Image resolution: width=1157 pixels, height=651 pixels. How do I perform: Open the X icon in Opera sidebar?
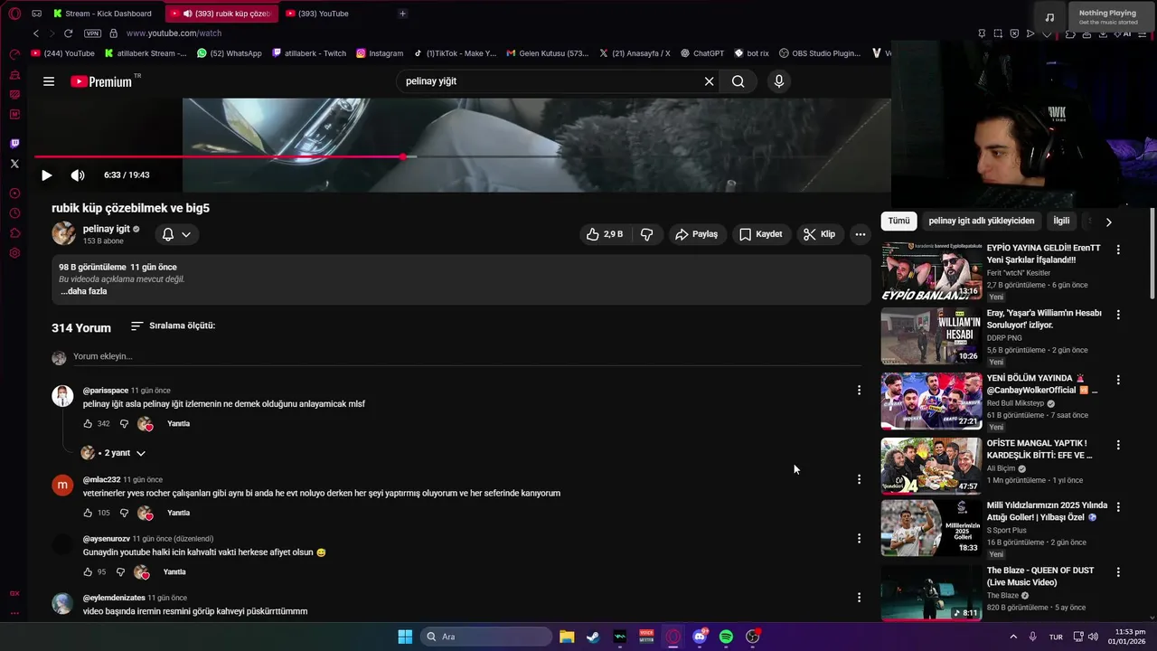click(14, 164)
